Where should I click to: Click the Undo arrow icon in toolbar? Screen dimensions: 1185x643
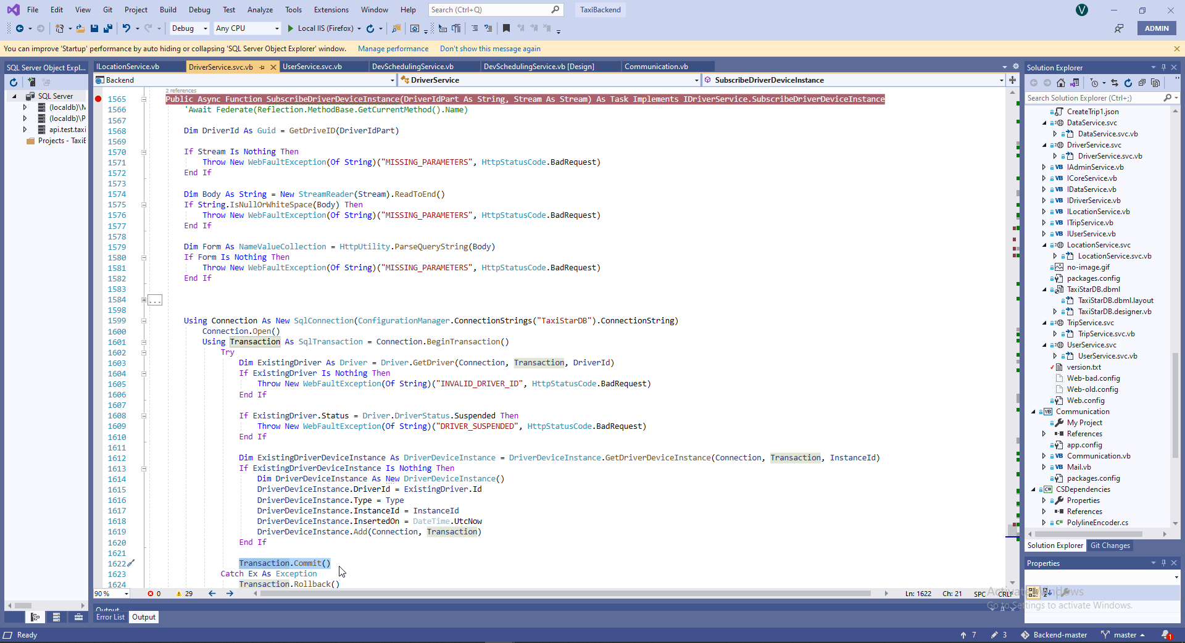[x=126, y=28]
